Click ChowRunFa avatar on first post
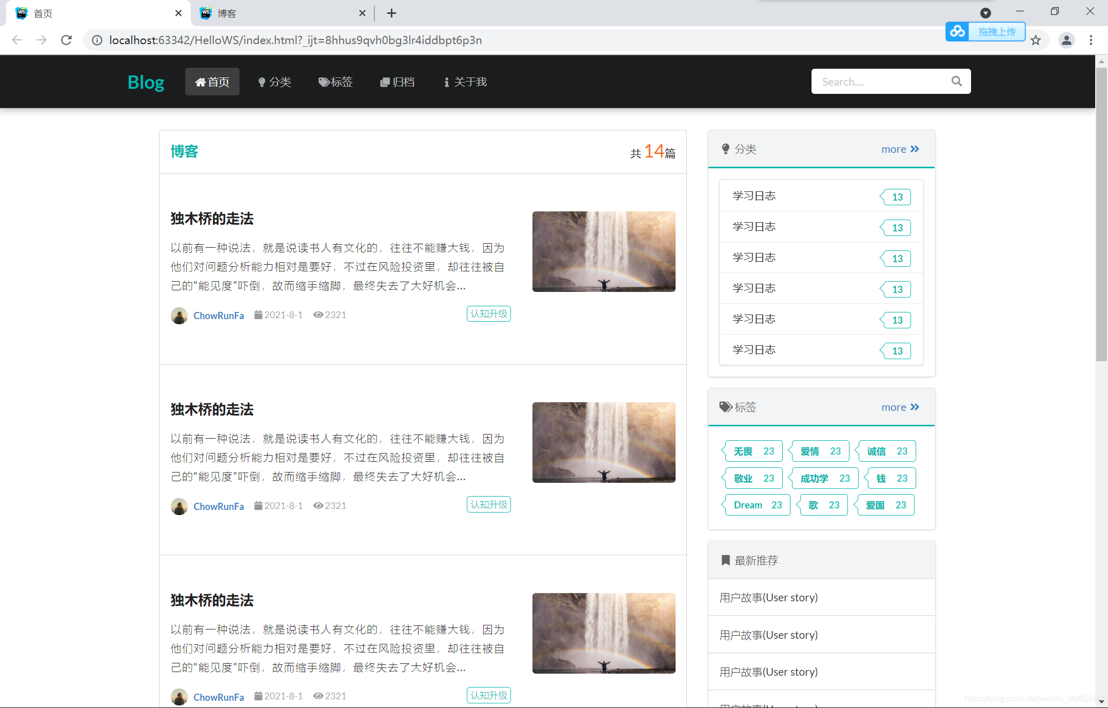Screen dimensions: 1108x708 179,316
